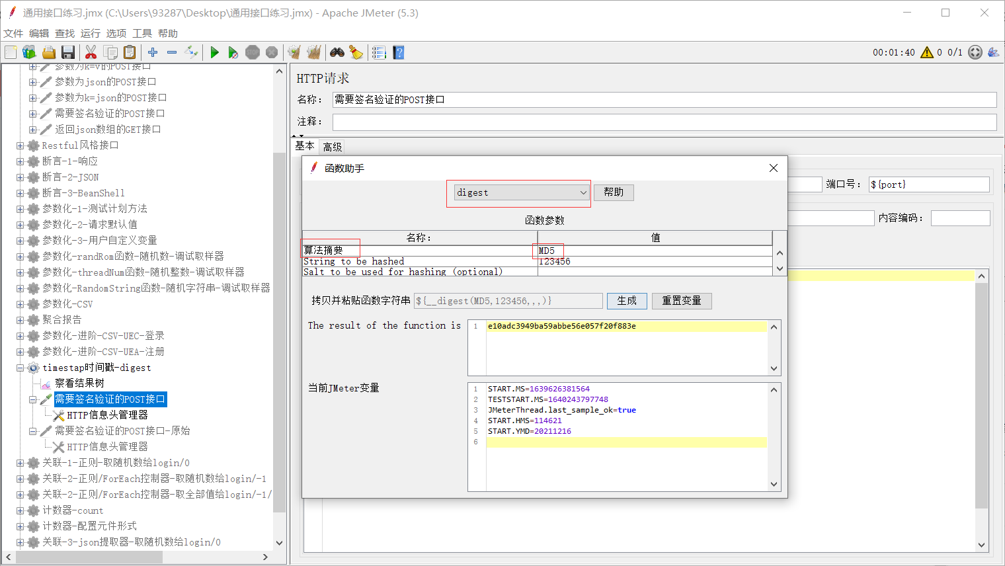Toggle enable state with the arrows icon
Viewport: 1005px width, 566px height.
[x=191, y=52]
